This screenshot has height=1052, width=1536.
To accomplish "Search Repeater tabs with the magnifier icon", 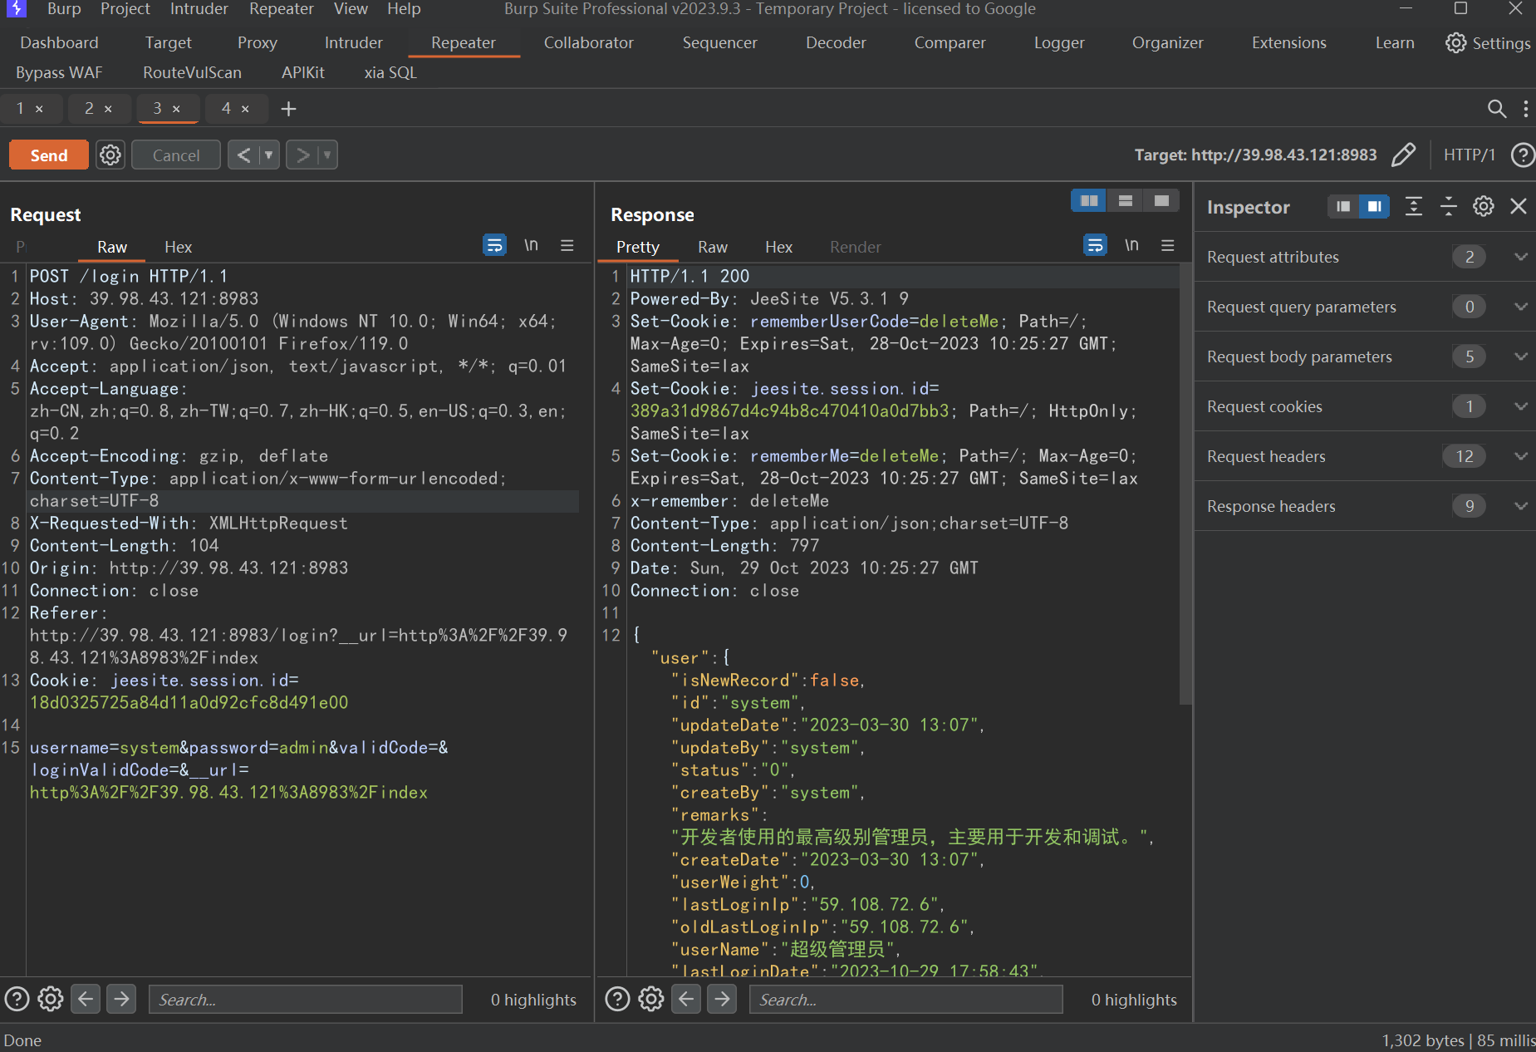I will click(1496, 109).
